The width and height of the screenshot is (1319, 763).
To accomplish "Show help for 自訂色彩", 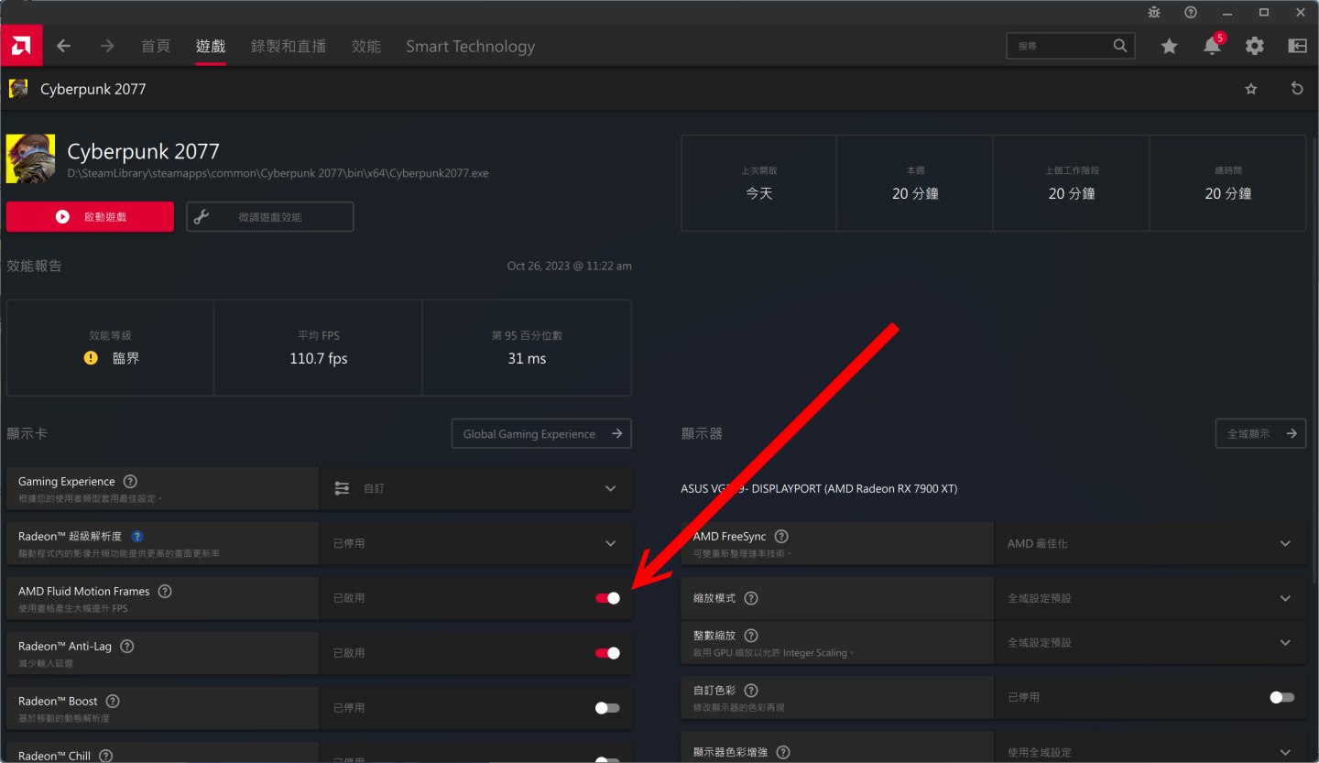I will point(751,691).
